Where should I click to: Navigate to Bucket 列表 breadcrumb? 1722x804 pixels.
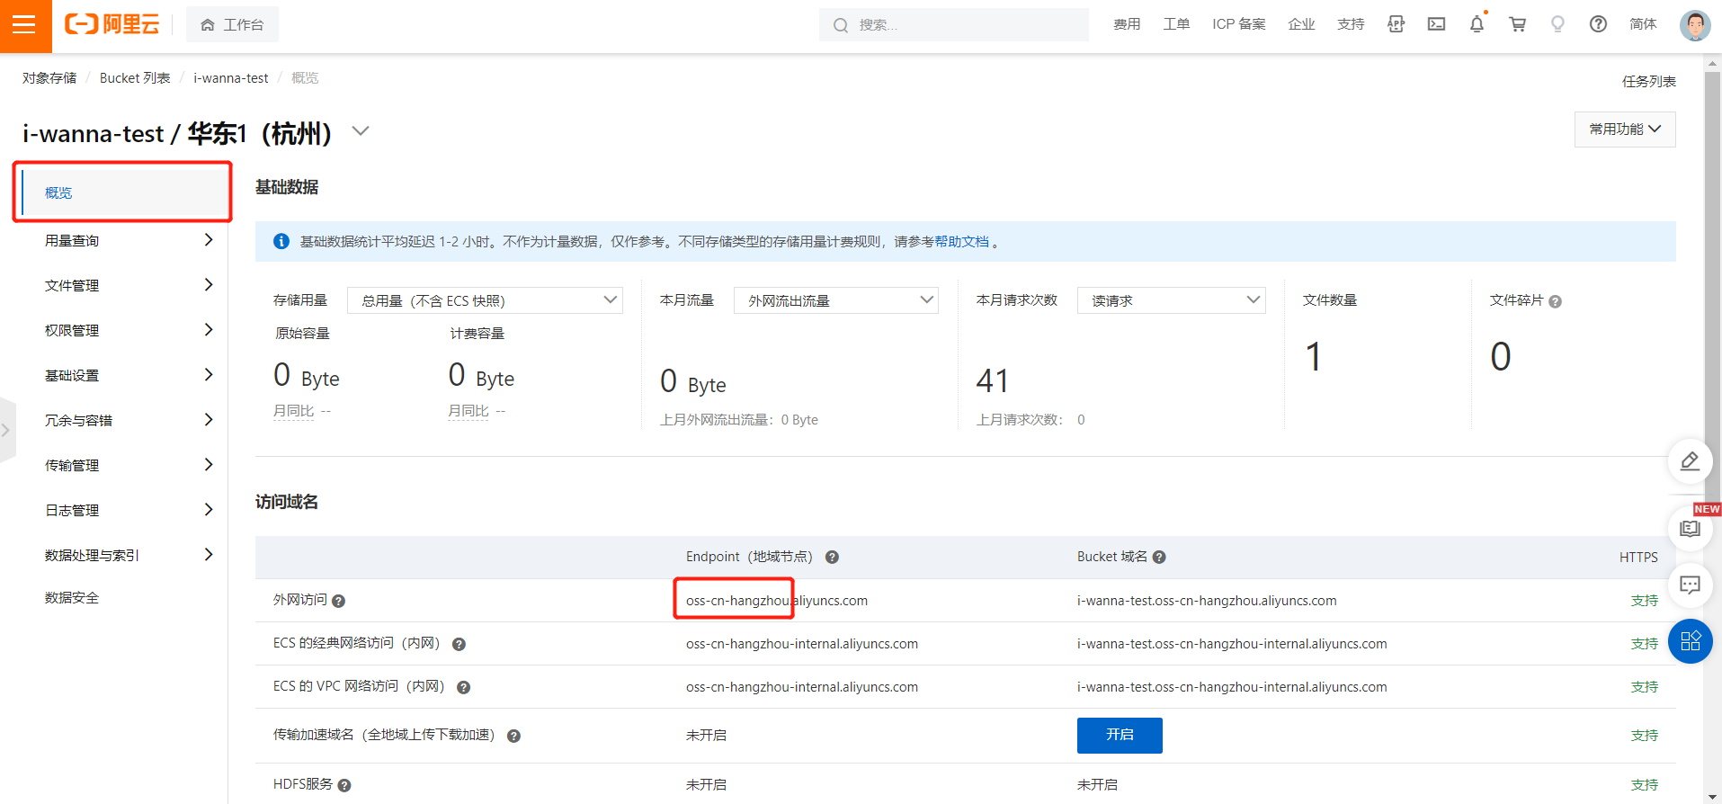pos(135,78)
